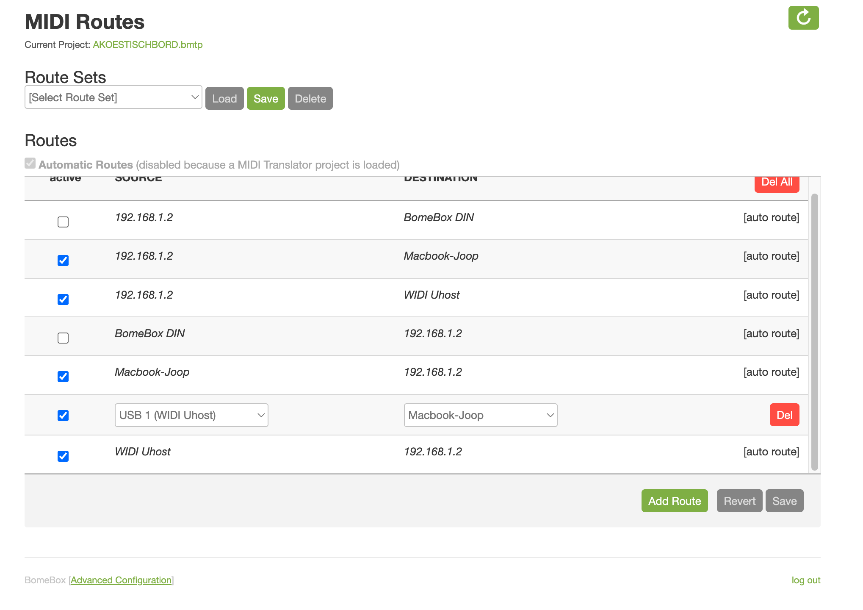The width and height of the screenshot is (863, 610).
Task: Toggle the WIDI Uhost to 192.168.1.2 route checkbox
Action: coord(63,456)
